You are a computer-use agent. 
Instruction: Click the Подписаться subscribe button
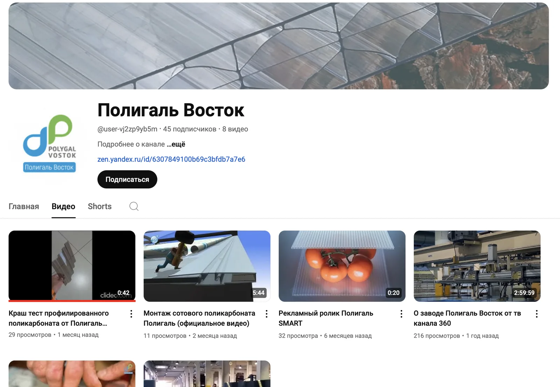127,179
